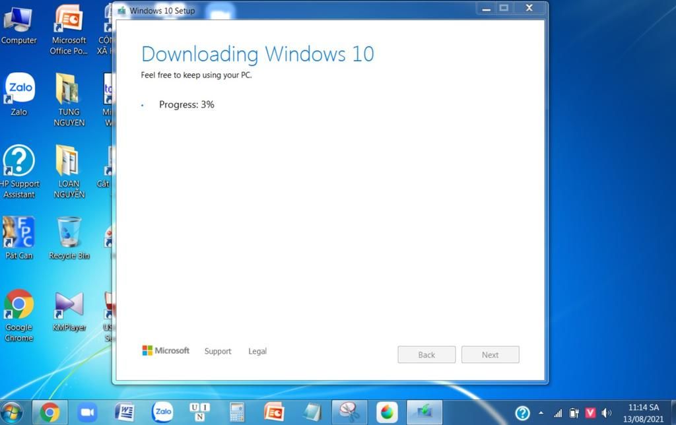Screen dimensions: 676x425
Task: Select Windows 10 Setup taskbar icon
Action: (x=424, y=412)
